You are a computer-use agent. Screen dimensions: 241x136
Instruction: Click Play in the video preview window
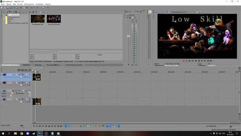click(193, 61)
